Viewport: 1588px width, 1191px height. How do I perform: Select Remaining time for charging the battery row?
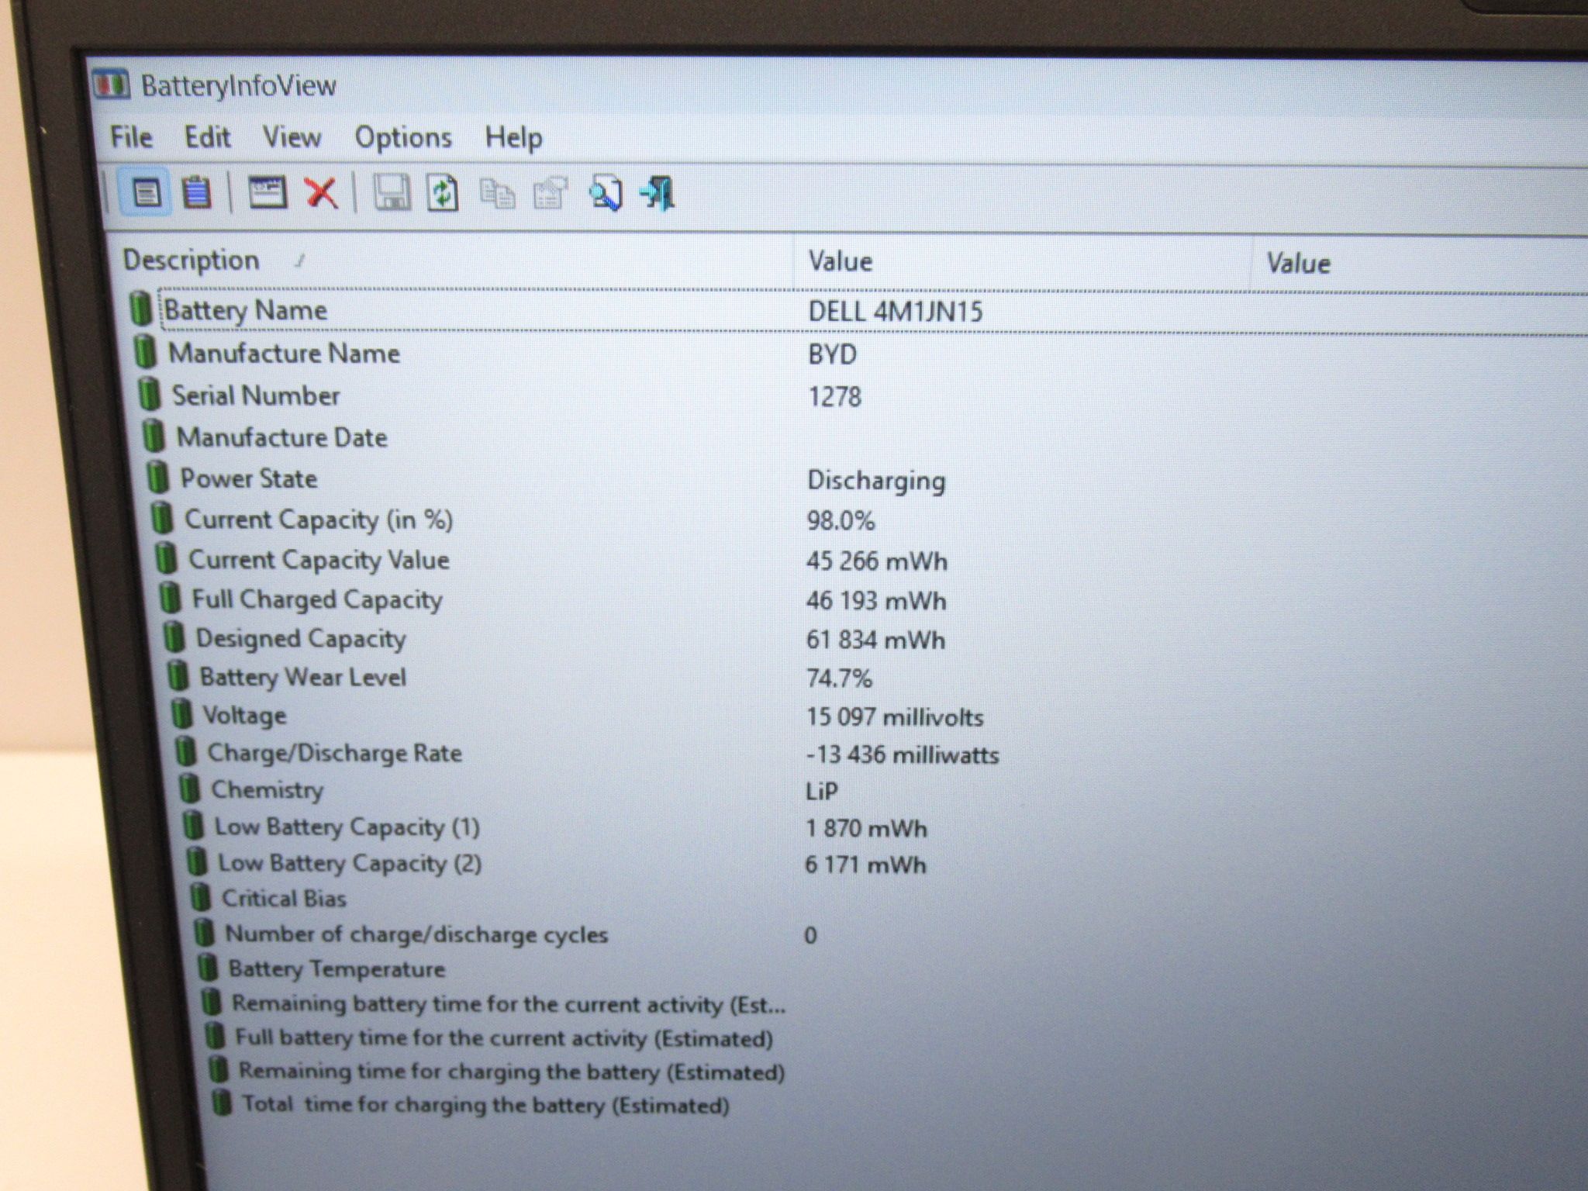(897, 1071)
